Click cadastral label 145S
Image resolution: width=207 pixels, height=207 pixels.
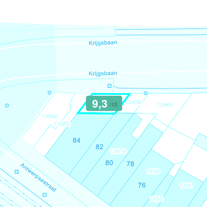[157, 199]
